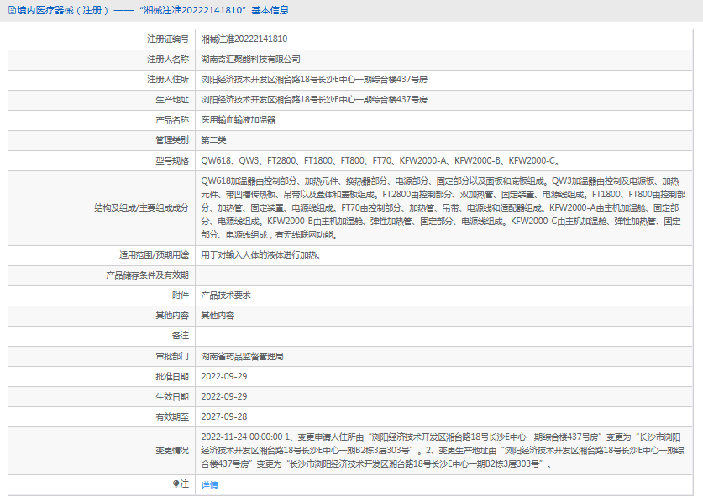Click the 备注 row label

click(x=181, y=336)
